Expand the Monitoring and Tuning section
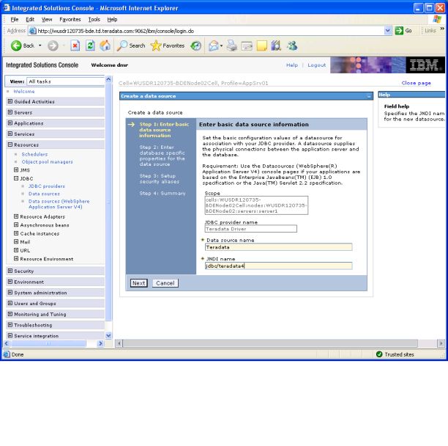The image size is (448, 446). [x=10, y=314]
